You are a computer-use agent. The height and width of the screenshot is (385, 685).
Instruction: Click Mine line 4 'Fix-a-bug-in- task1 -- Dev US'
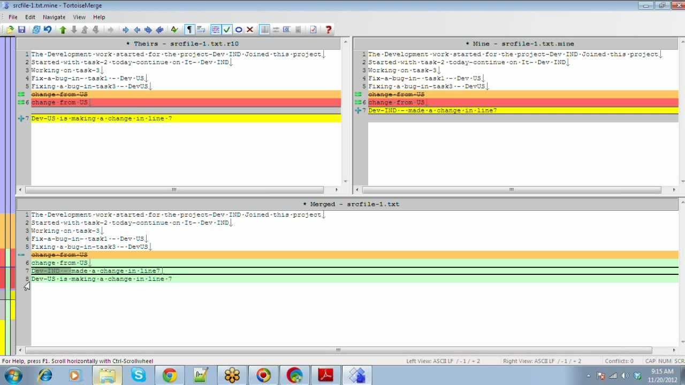tap(425, 78)
